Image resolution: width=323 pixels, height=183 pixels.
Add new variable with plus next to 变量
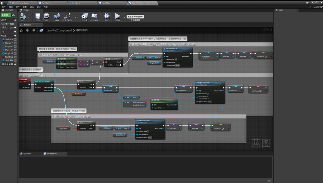click(15, 36)
